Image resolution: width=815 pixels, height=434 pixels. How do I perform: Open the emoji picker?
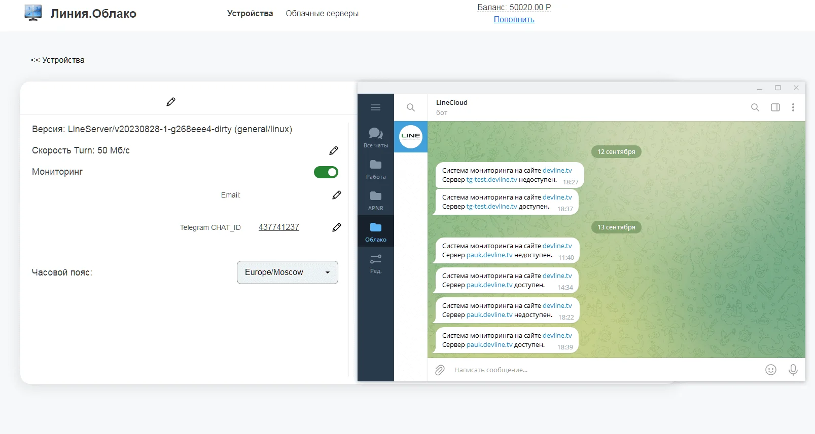click(770, 370)
